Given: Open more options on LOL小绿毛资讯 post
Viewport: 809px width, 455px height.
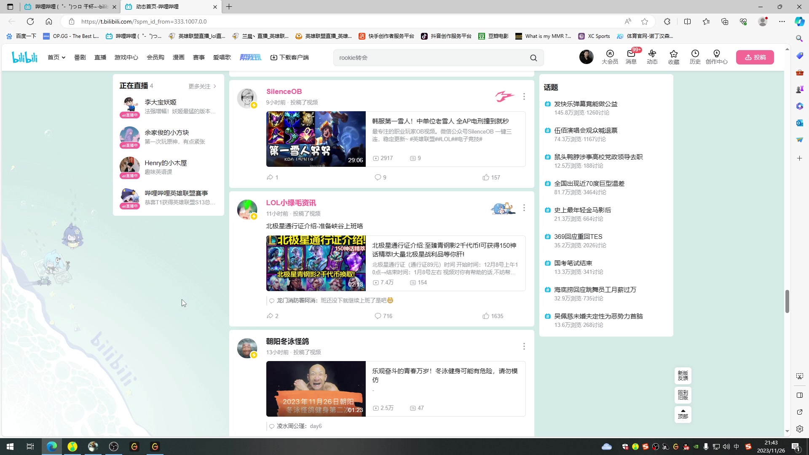Looking at the screenshot, I should pyautogui.click(x=524, y=208).
